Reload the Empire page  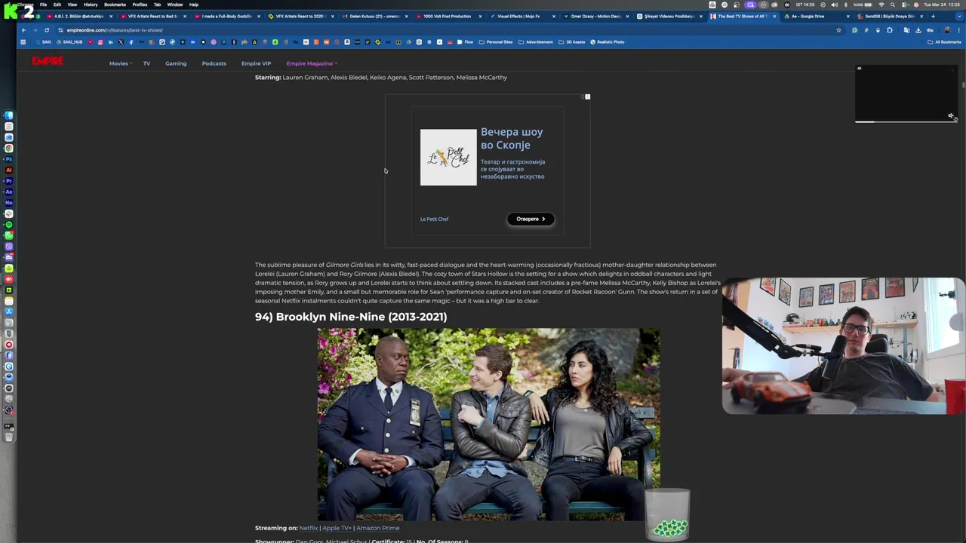pos(47,30)
